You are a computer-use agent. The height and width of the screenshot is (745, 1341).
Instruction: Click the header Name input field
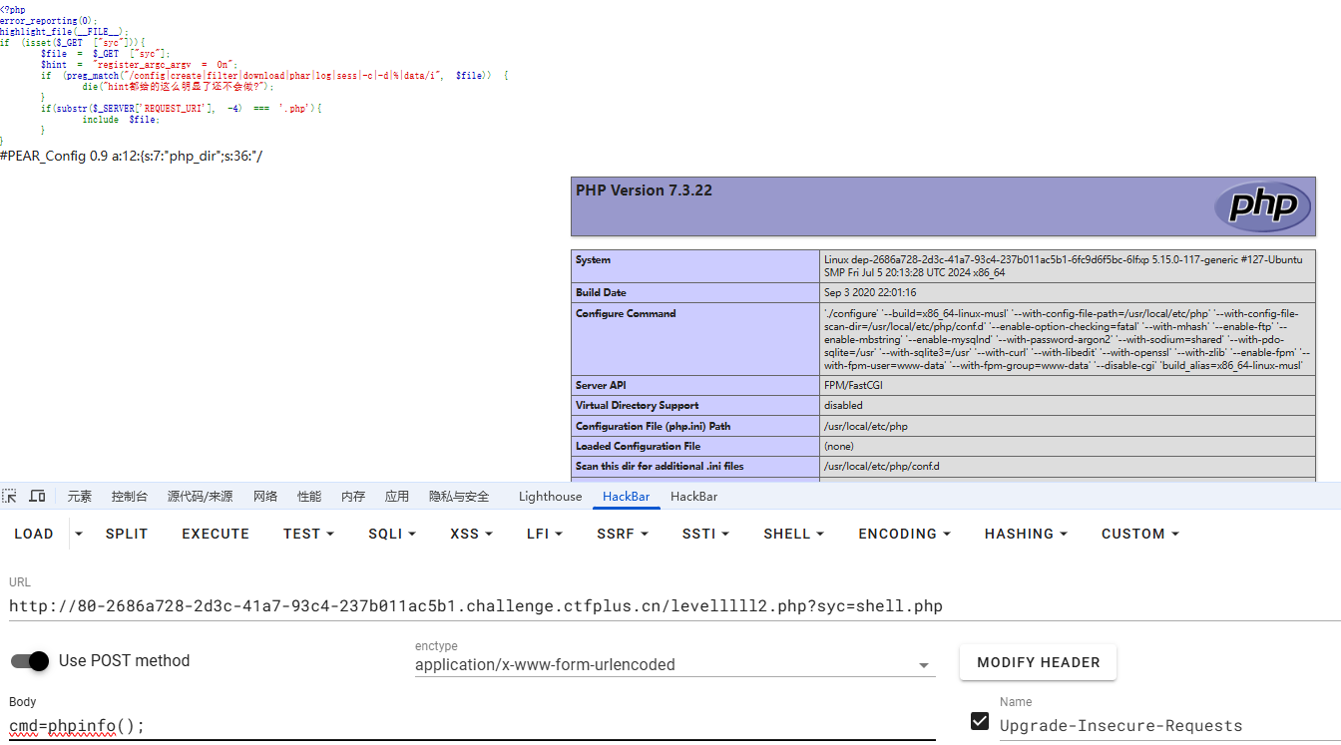click(x=1167, y=726)
